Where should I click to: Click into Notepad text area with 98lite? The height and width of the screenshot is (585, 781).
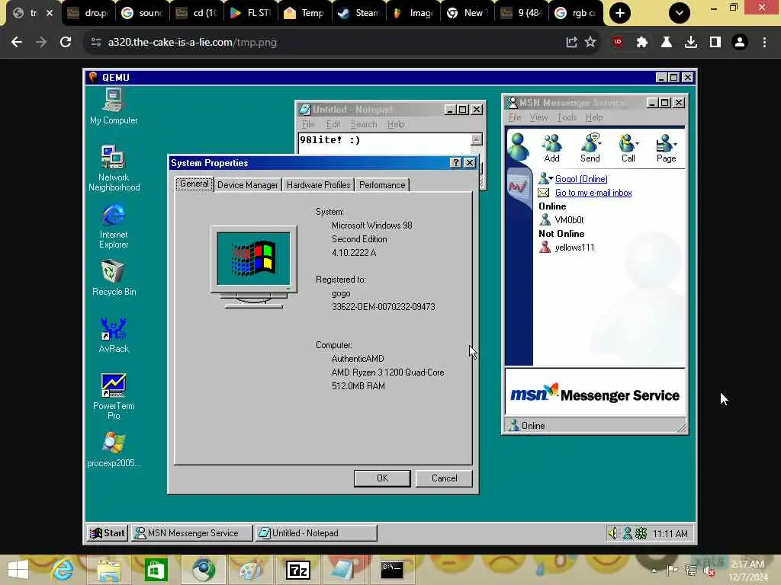[384, 144]
